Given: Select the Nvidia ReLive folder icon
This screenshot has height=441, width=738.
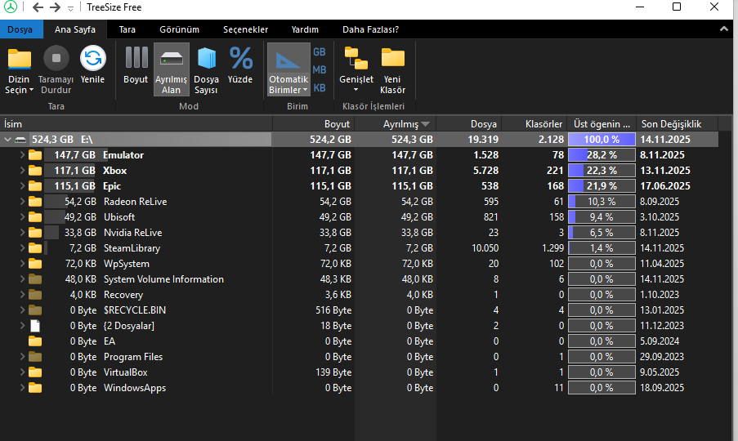Looking at the screenshot, I should [x=35, y=233].
